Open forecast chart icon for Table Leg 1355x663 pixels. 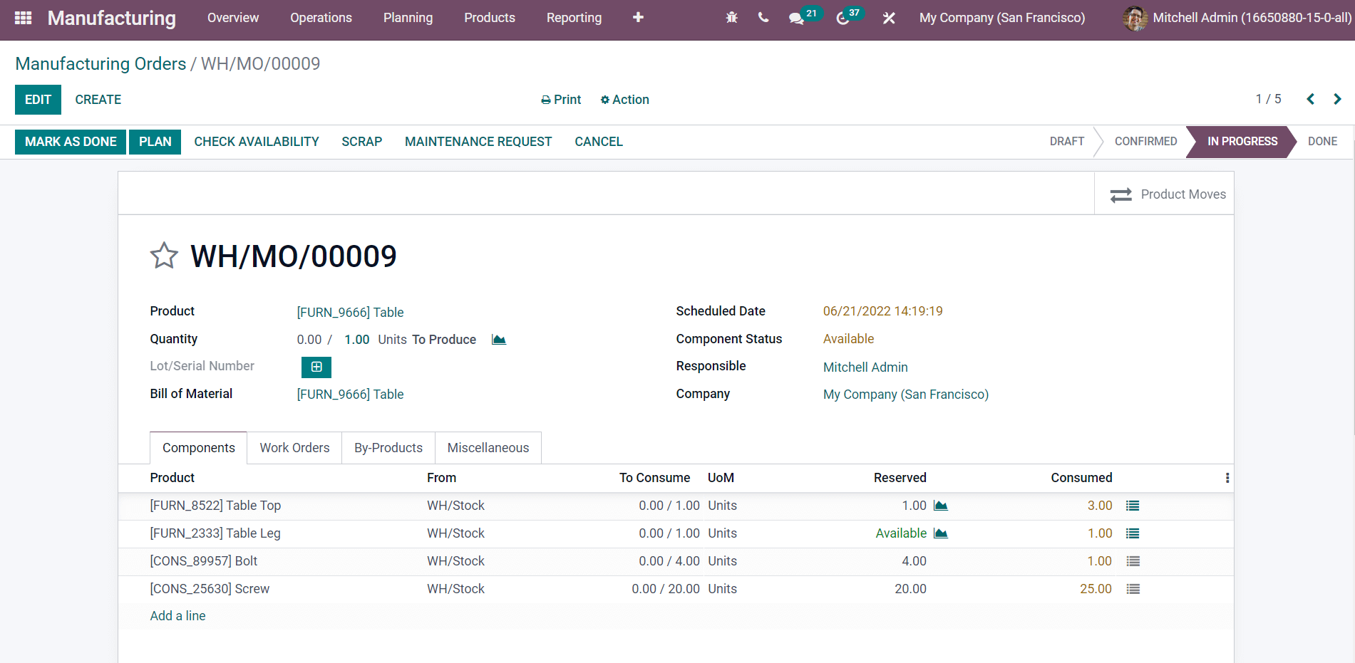point(941,533)
